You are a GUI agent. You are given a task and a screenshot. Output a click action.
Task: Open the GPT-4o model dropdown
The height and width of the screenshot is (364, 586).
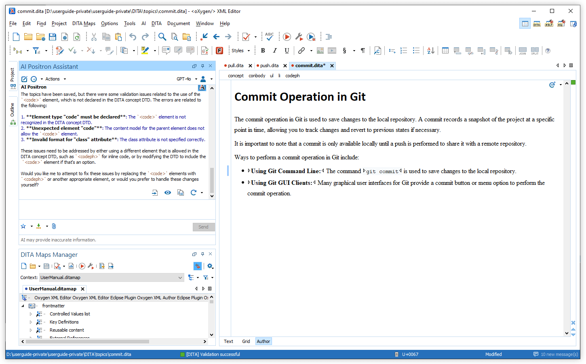point(187,79)
